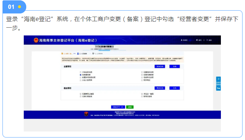The width and height of the screenshot is (245, 140).
Task: Click step 1 icon in progress bar
Action: pos(62,54)
